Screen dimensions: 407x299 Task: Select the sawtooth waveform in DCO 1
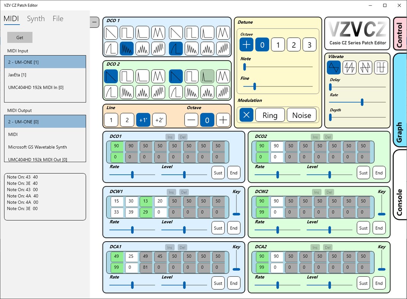[111, 32]
